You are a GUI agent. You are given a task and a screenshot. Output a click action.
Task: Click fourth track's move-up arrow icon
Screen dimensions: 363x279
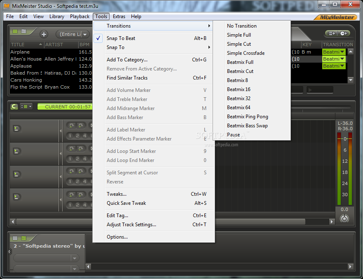72,194
